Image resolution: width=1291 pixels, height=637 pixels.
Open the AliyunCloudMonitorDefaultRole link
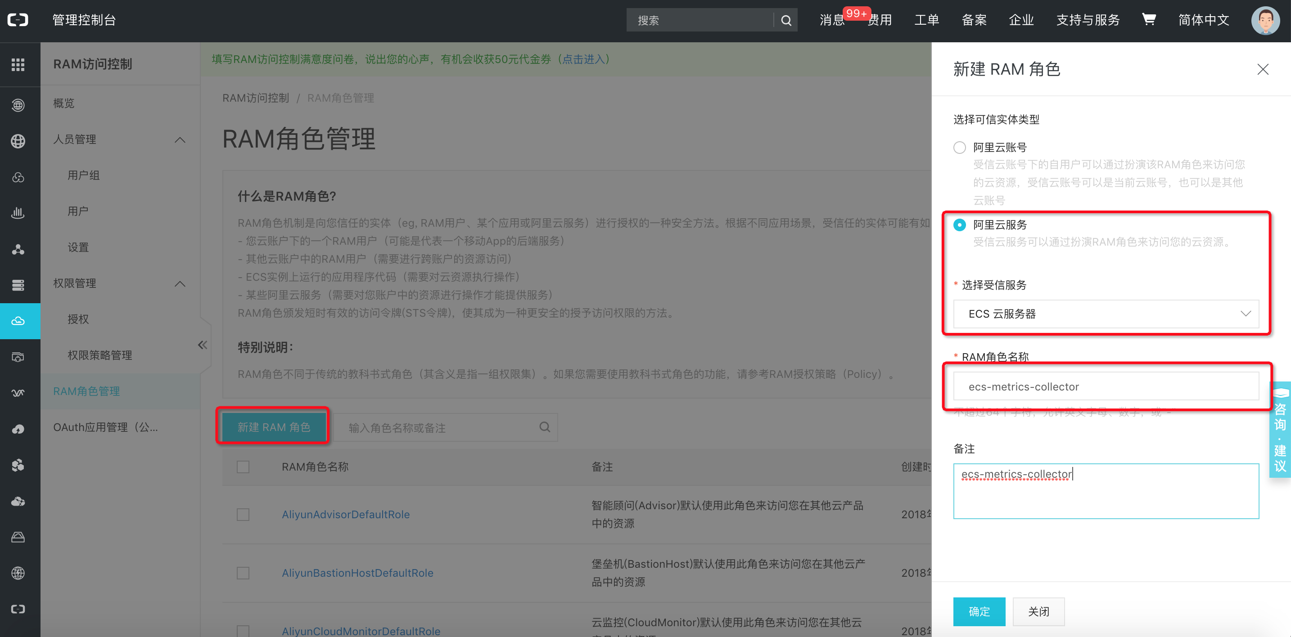(x=361, y=631)
